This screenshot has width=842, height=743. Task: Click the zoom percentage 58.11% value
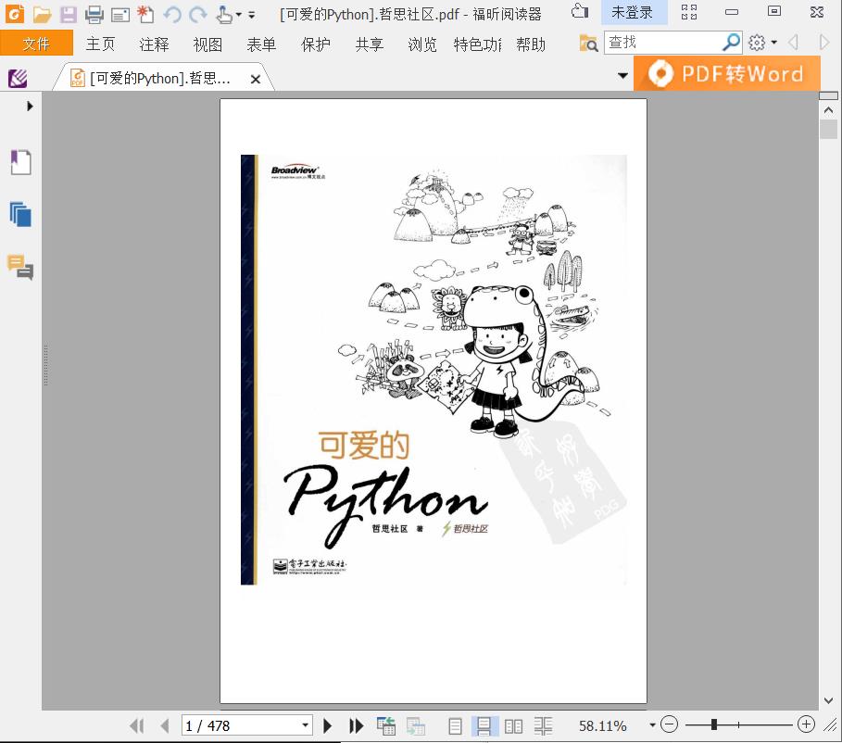pos(602,725)
